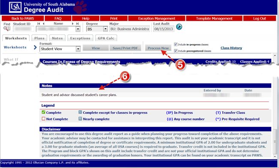Jump to last student record arrow
Viewport: 279px width, 168px height.
(78, 24)
